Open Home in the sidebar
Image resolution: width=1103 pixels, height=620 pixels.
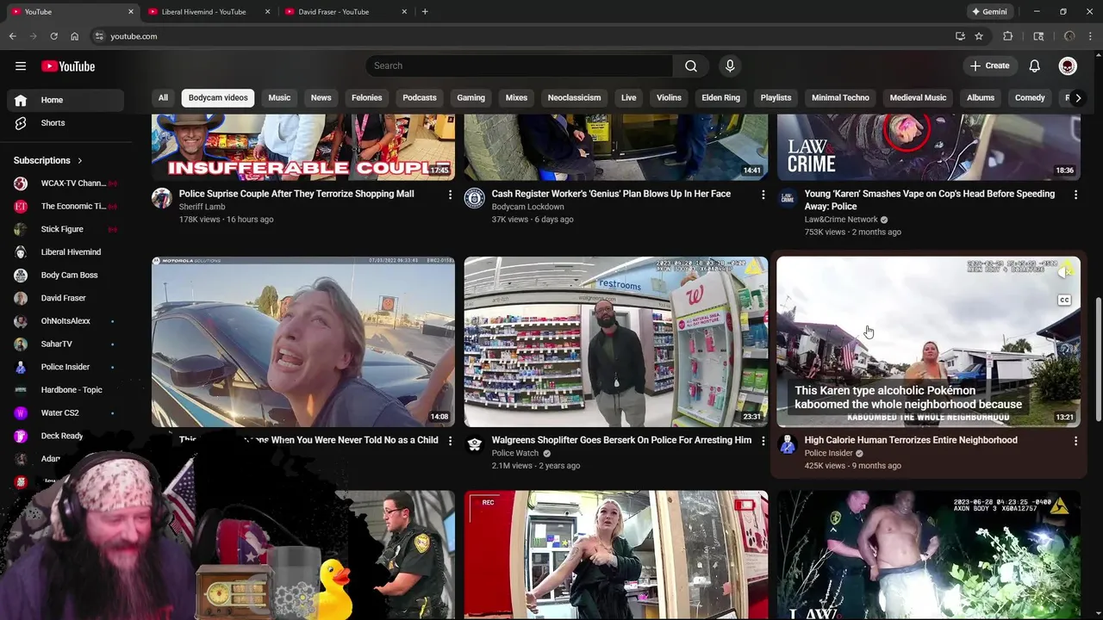coord(65,100)
